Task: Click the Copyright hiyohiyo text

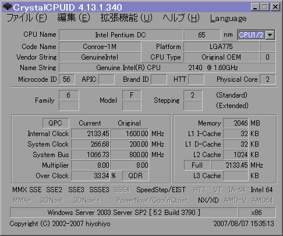Action: [60, 224]
